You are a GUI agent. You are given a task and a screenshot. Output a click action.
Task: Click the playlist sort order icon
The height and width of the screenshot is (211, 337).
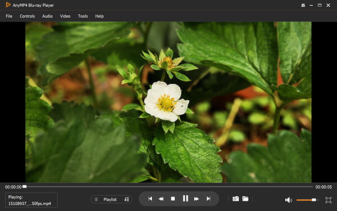point(126,199)
